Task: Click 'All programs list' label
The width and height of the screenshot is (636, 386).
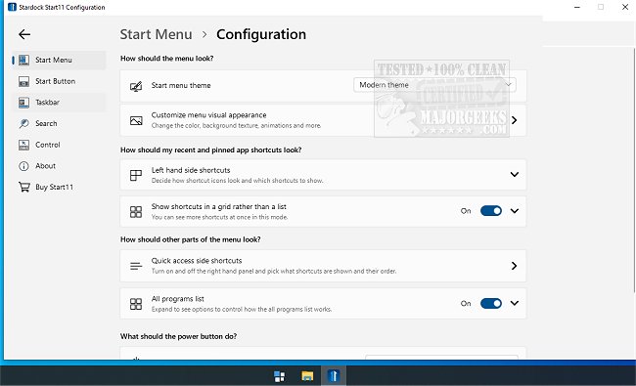Action: pos(178,299)
